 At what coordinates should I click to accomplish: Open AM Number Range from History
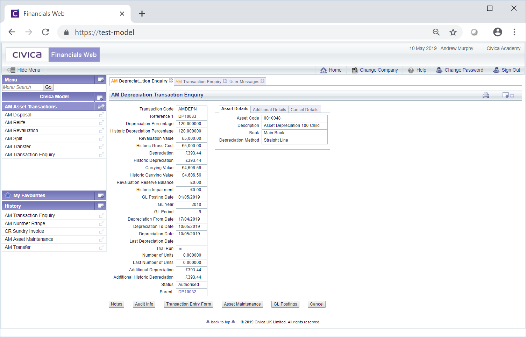point(25,223)
